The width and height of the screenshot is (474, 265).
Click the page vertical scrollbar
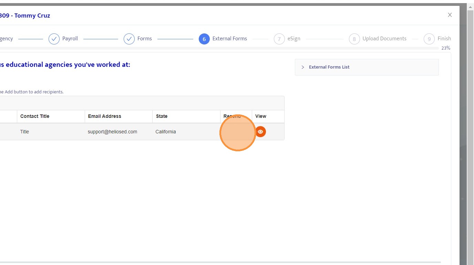click(471, 134)
